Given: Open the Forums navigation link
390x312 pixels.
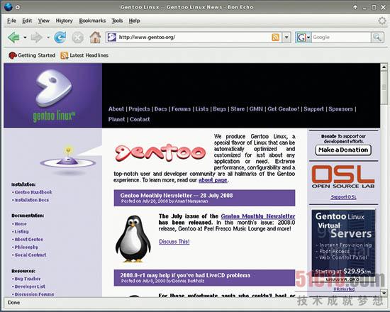Looking at the screenshot, I should [181, 109].
